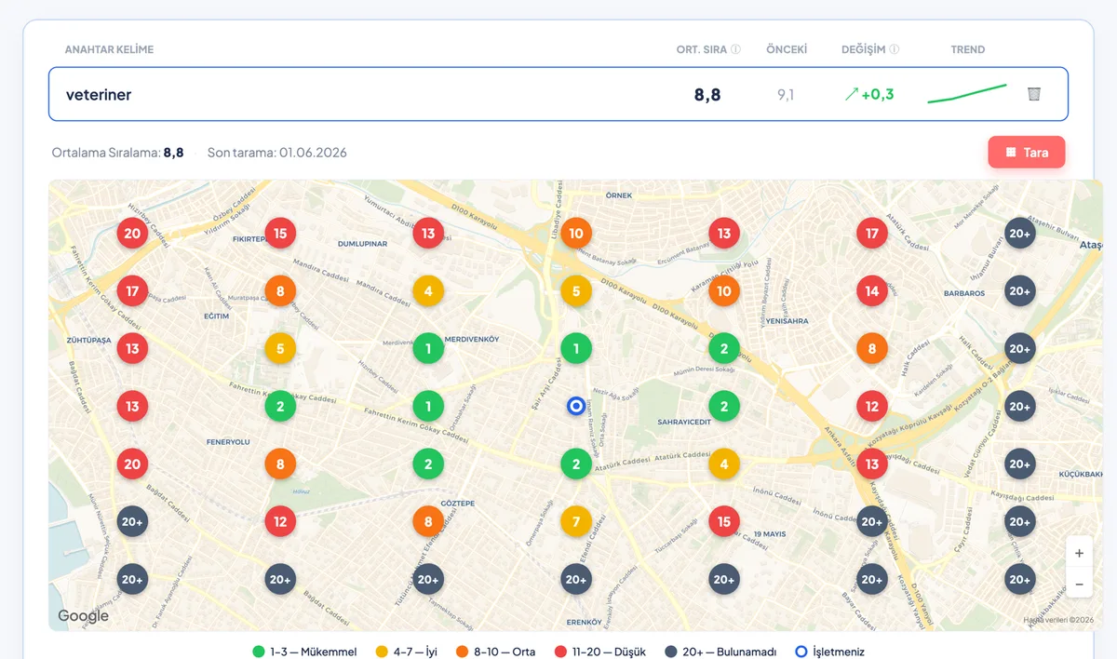Click the ÖNCEKİ column header

coord(787,49)
